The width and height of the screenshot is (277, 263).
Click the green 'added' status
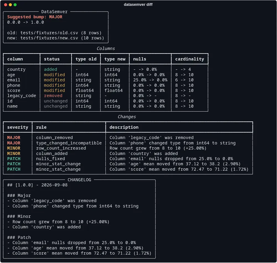50,69
